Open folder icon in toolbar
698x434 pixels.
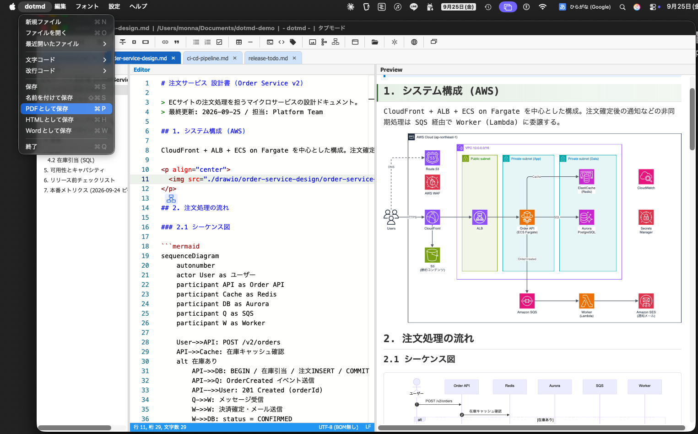click(x=375, y=42)
